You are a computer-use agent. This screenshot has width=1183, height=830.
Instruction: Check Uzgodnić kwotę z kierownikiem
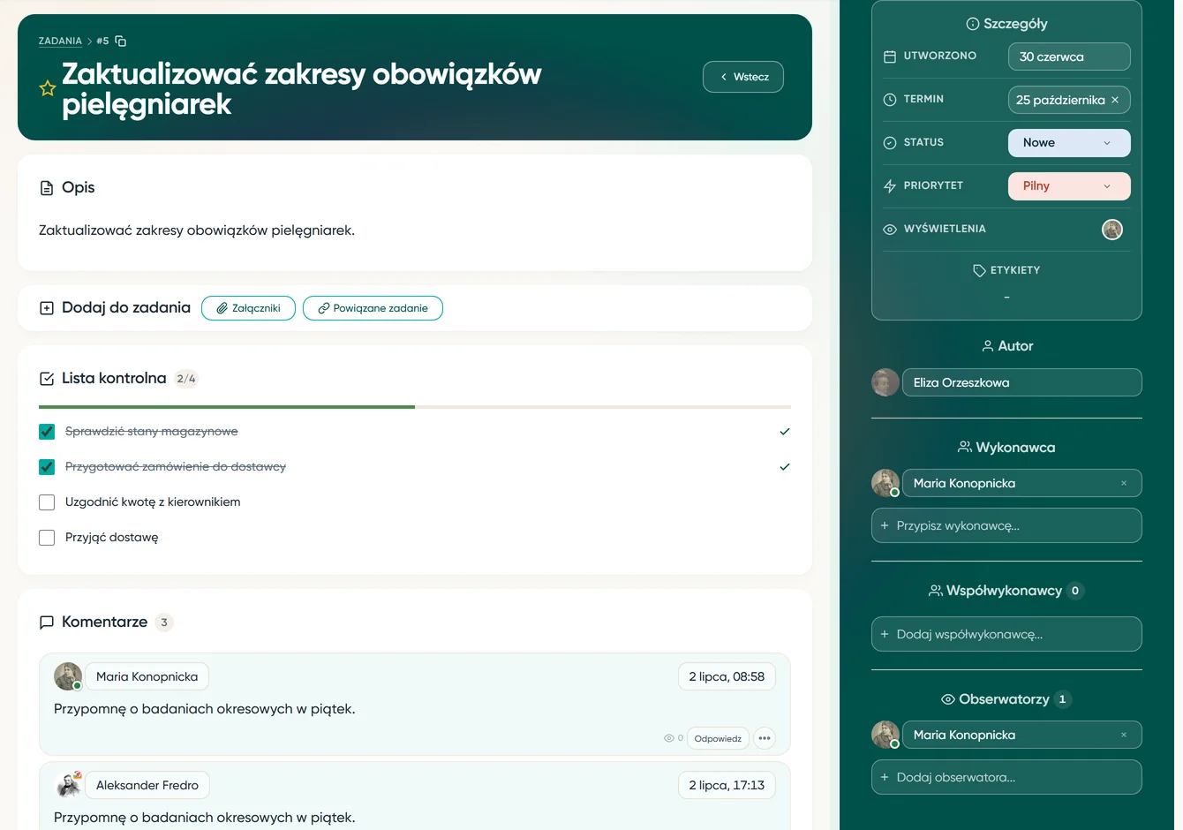(x=47, y=502)
